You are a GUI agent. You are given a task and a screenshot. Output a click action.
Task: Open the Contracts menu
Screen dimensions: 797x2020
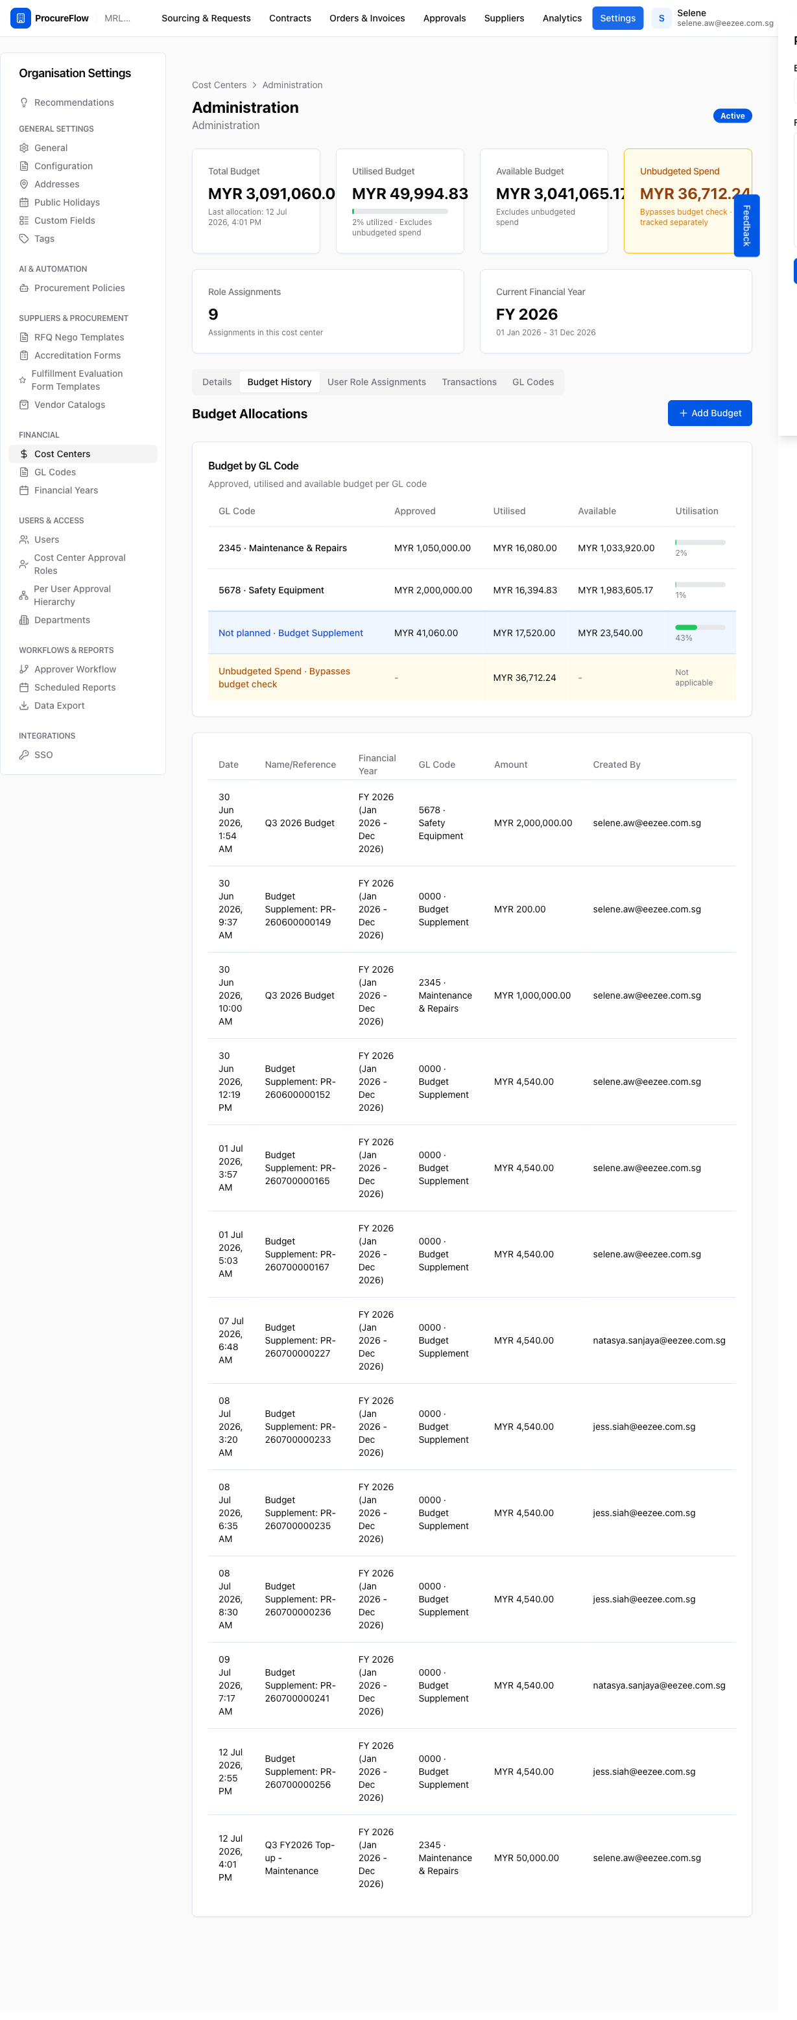pyautogui.click(x=291, y=18)
